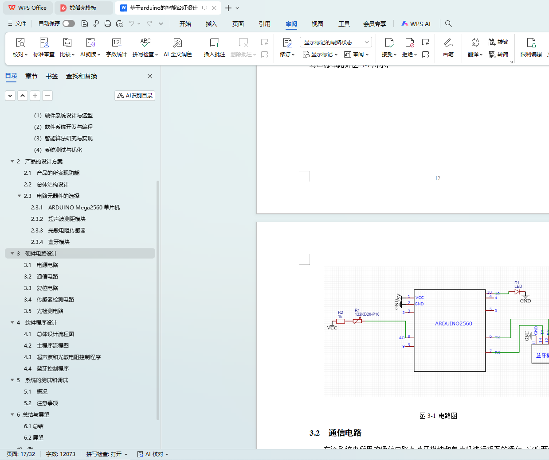549x460 pixels.
Task: Switch to the 书签 (Bookmarks) panel tab
Action: point(52,76)
